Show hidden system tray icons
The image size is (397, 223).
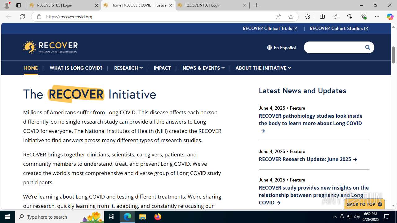click(334, 217)
